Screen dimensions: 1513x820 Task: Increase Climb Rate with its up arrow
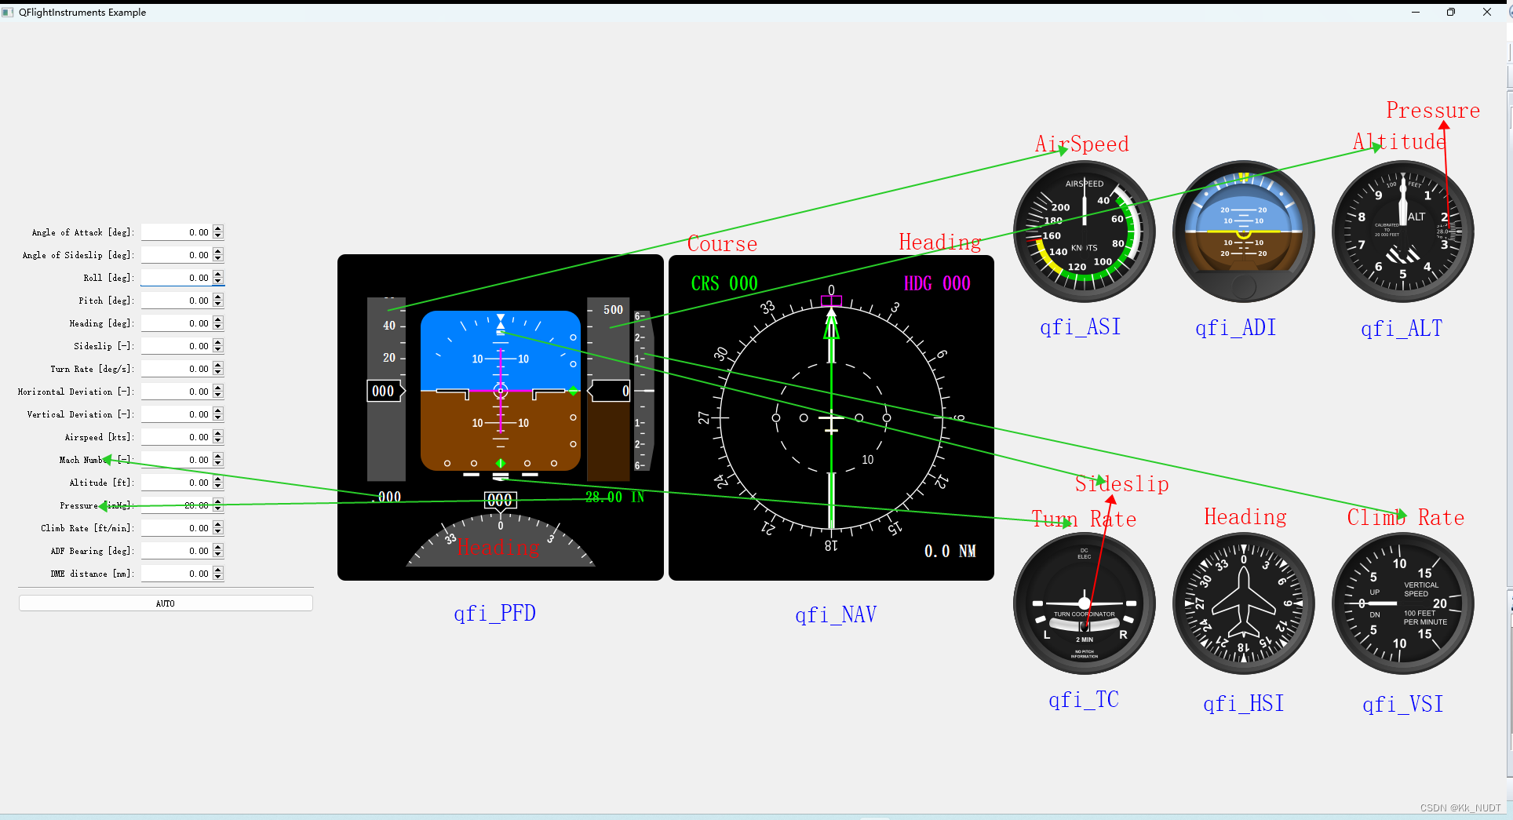[x=218, y=525]
